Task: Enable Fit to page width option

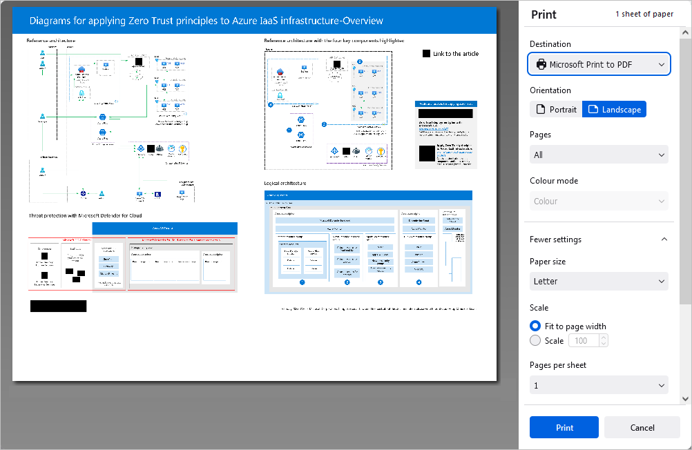Action: tap(535, 326)
